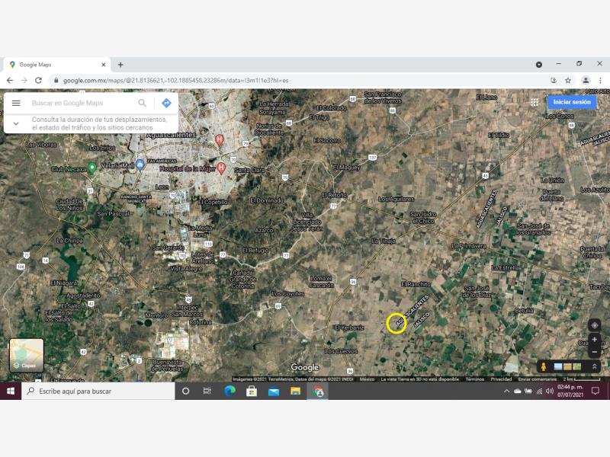Click the Velaria Mall blue shopping marker
The width and height of the screenshot is (610, 457).
(x=140, y=165)
